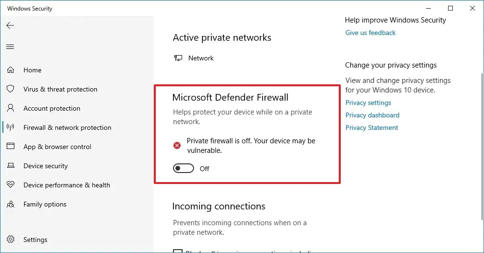Click the Virus & threat protection shield icon
Image resolution: width=484 pixels, height=253 pixels.
pos(11,89)
